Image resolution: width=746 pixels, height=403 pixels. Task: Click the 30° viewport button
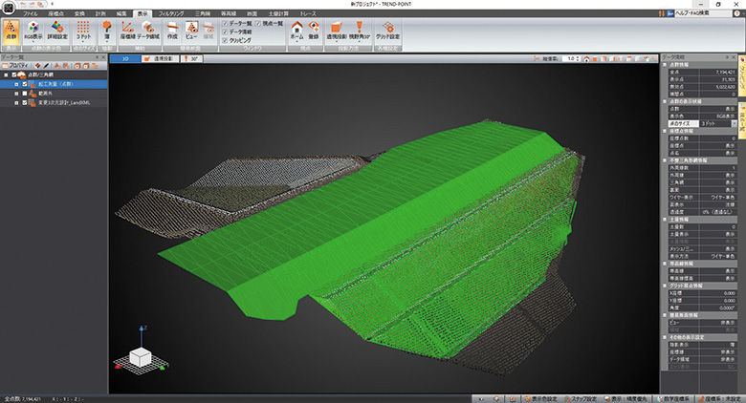[x=191, y=59]
